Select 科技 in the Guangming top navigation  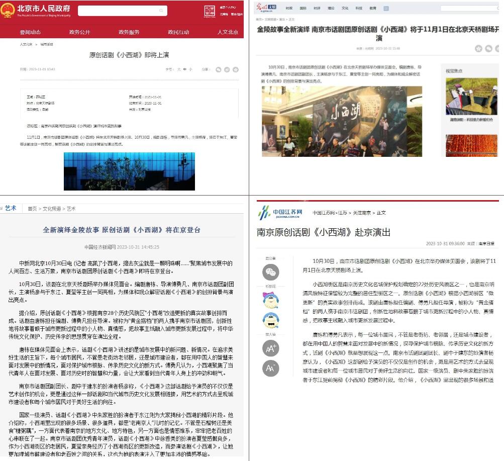(359, 9)
